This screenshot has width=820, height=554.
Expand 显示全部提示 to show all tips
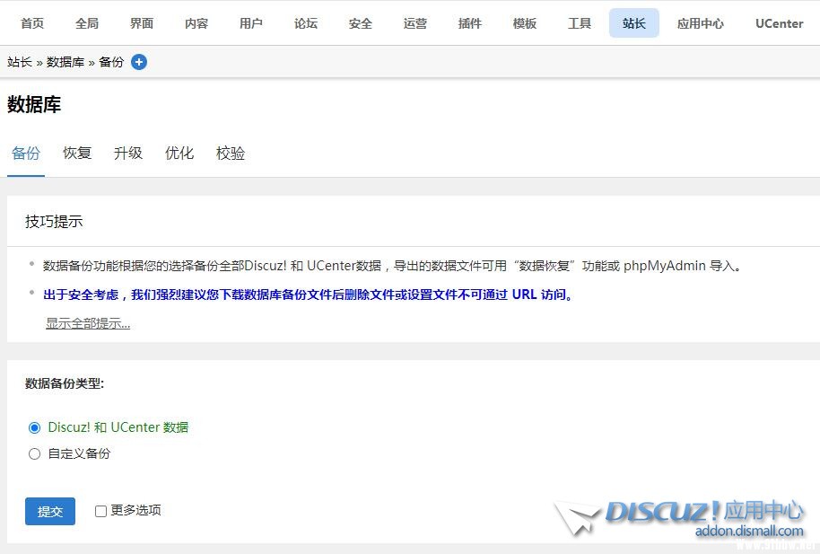click(88, 323)
